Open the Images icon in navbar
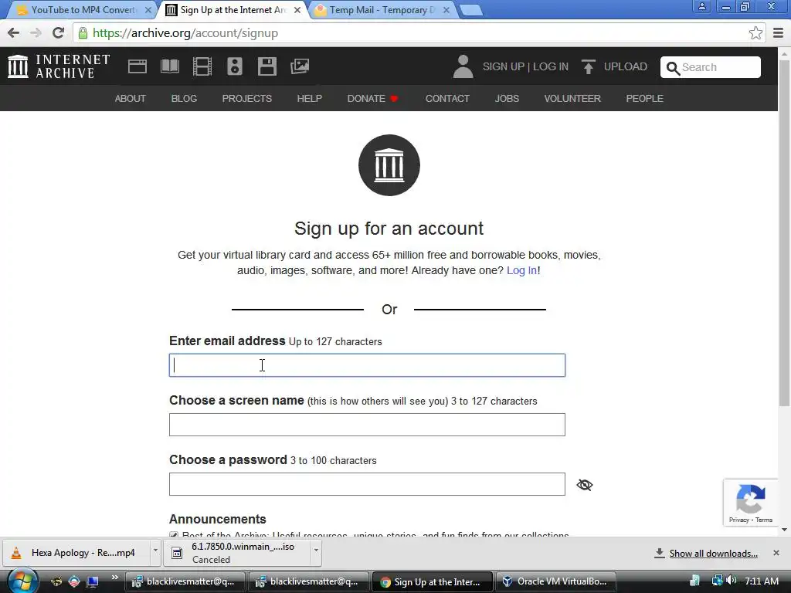The height and width of the screenshot is (593, 791). point(300,66)
